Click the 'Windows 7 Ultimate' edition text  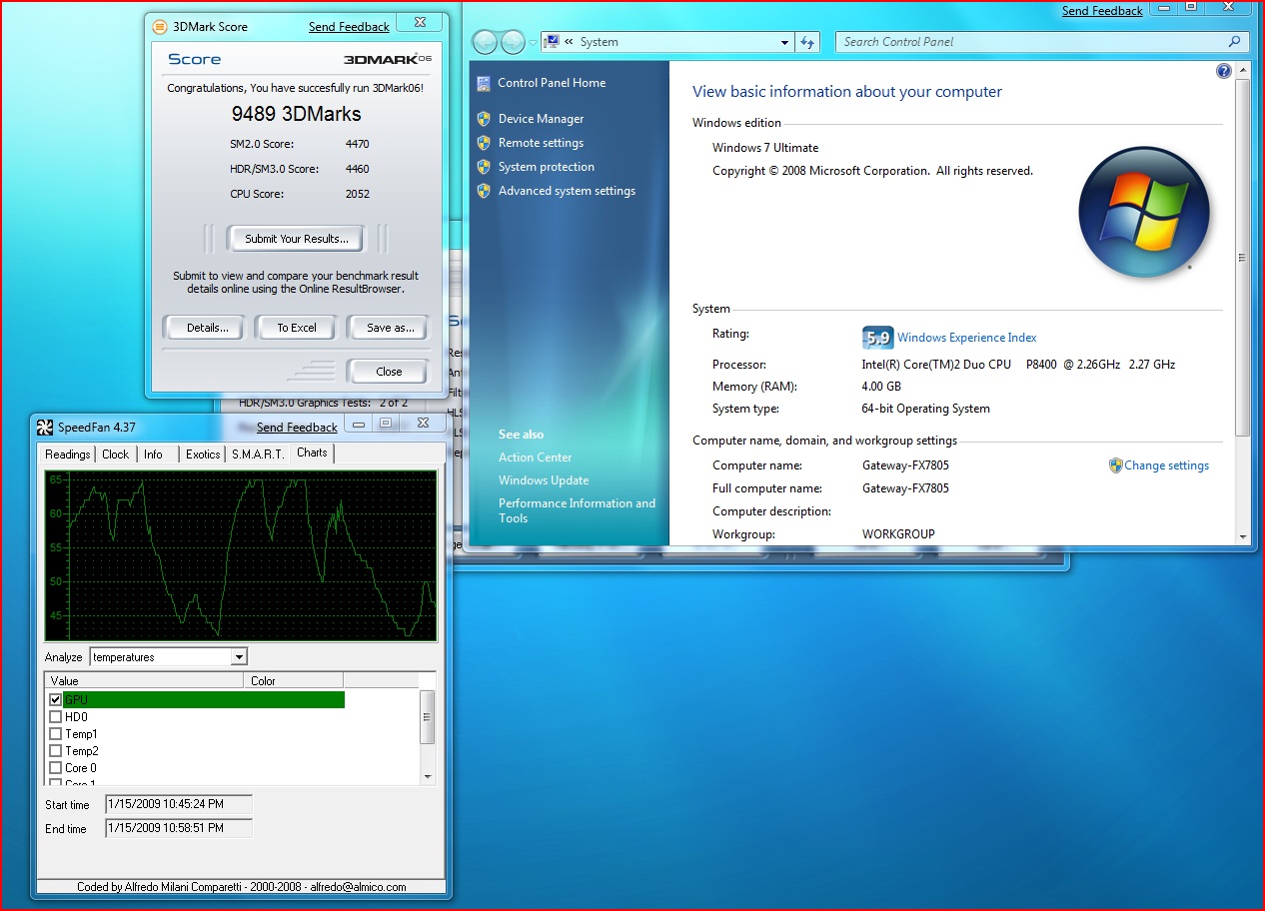[x=765, y=148]
